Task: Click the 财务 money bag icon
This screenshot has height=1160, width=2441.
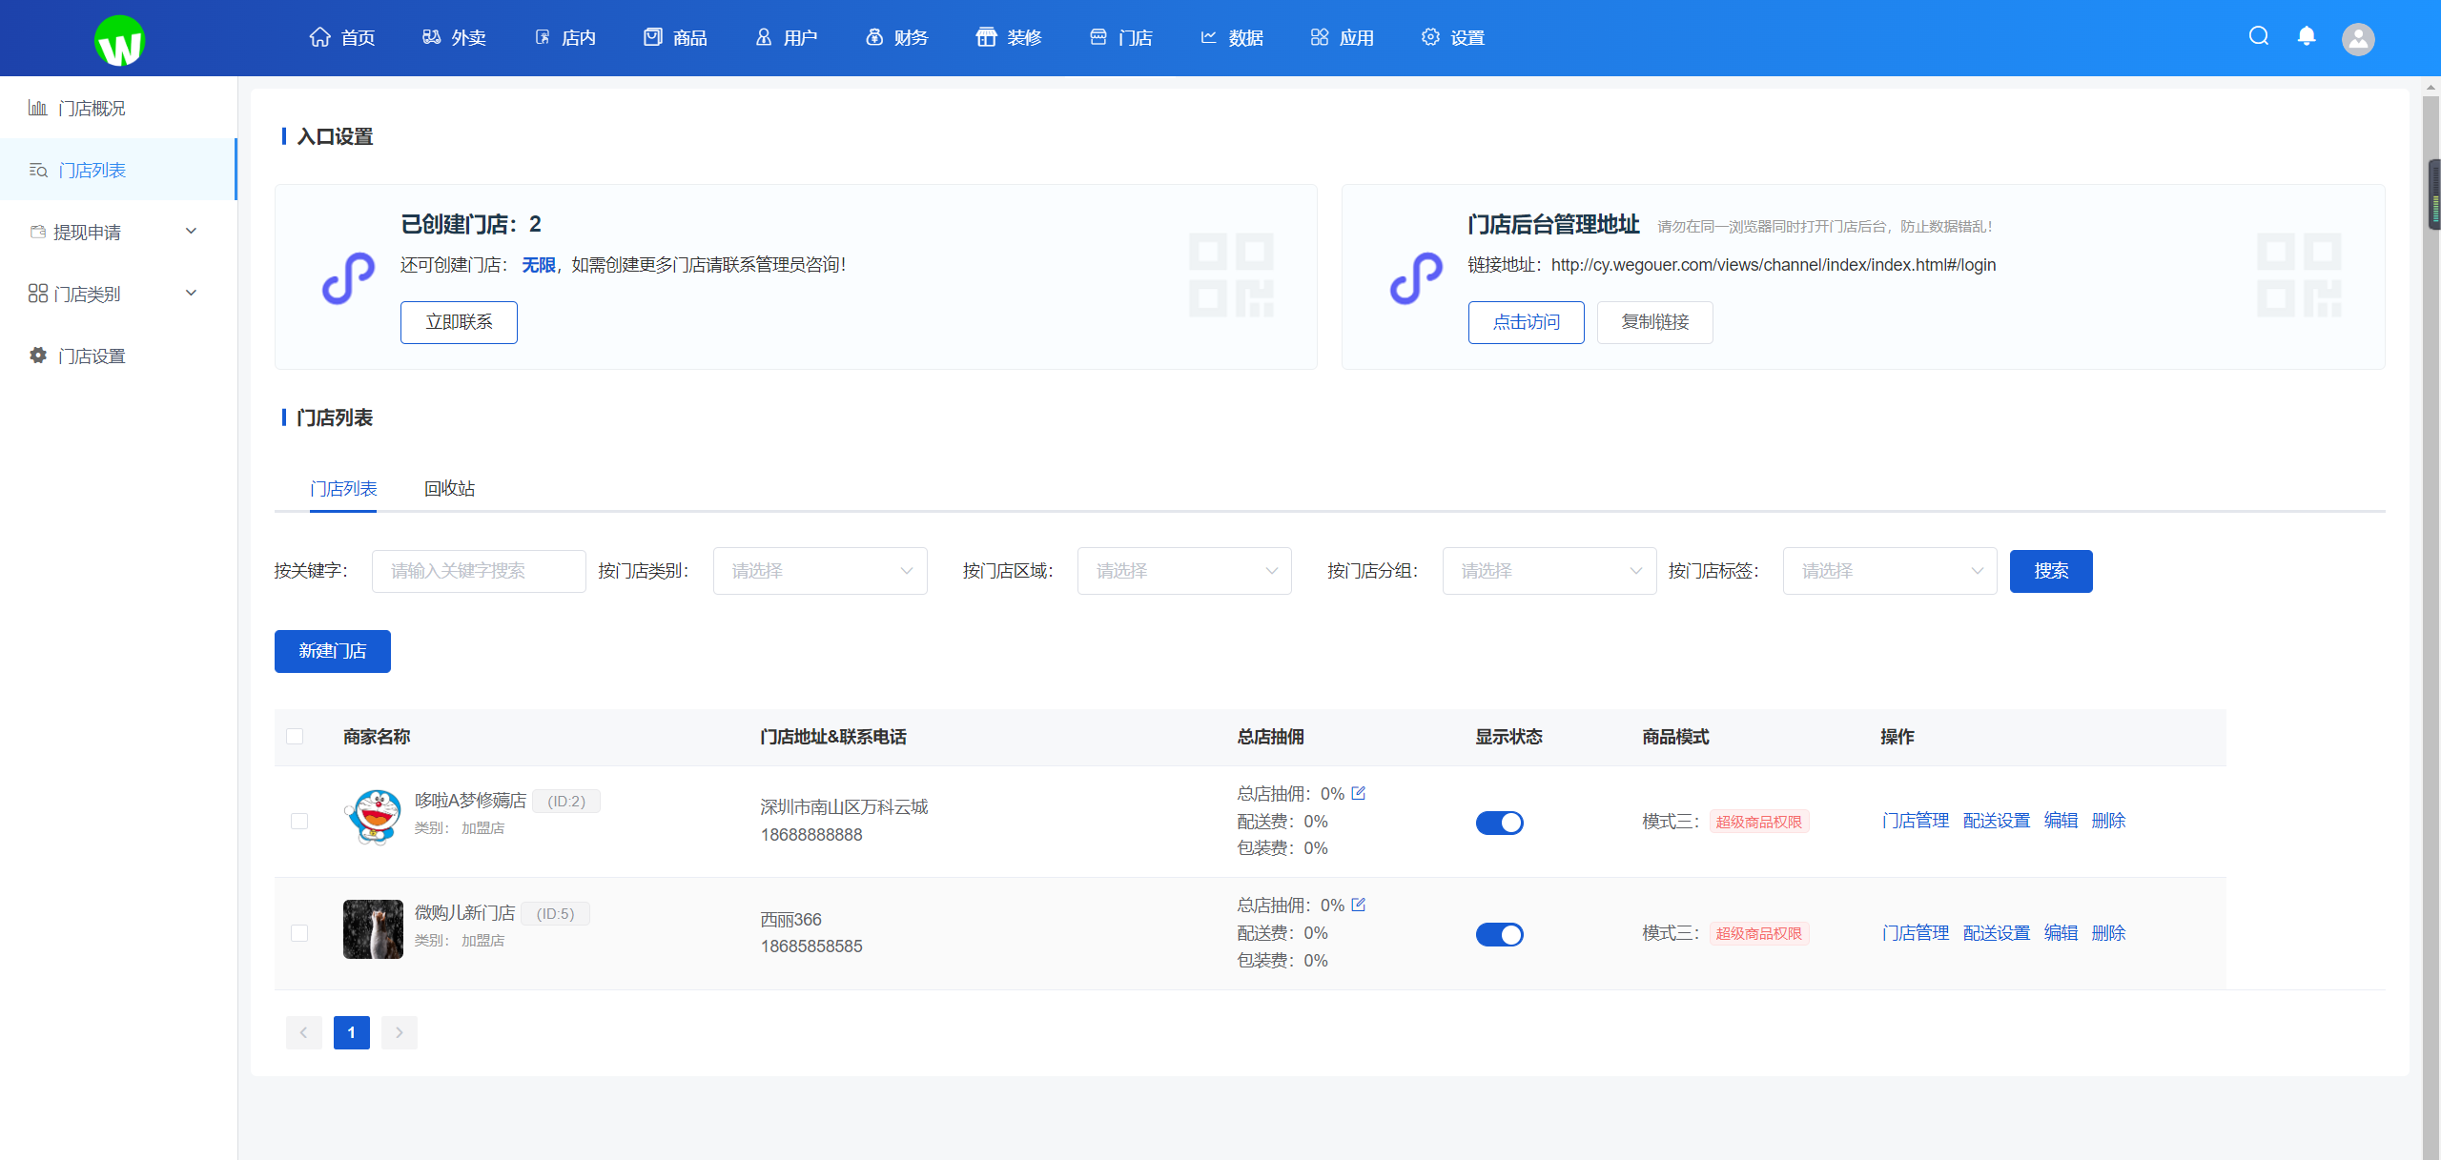Action: pyautogui.click(x=874, y=37)
